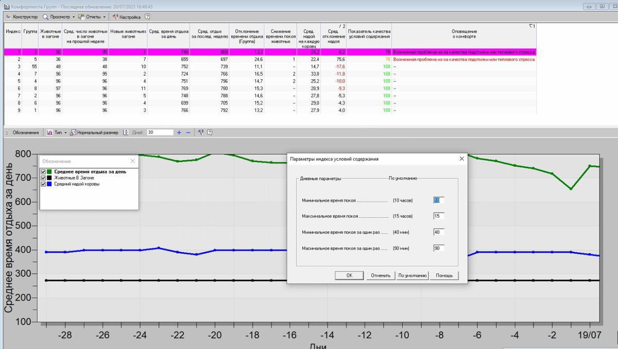This screenshot has height=349, width=618.
Task: Sort by Отклонение времени отдыха header
Action: coord(247,35)
